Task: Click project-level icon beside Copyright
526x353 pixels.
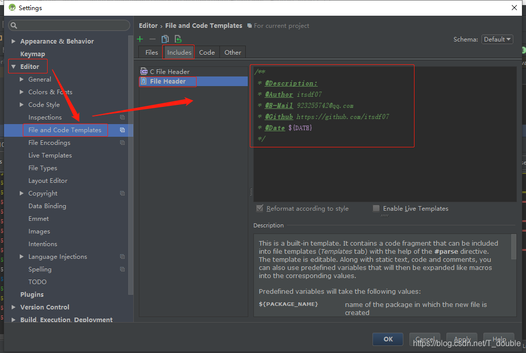Action: tap(123, 193)
